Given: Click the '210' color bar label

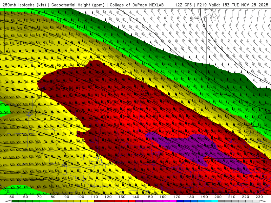Looking at the screenshot, I should [x=232, y=197].
